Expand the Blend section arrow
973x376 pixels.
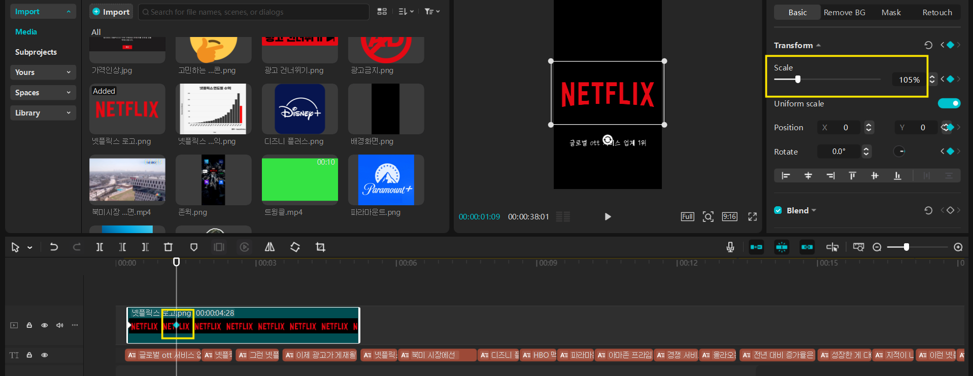(814, 210)
